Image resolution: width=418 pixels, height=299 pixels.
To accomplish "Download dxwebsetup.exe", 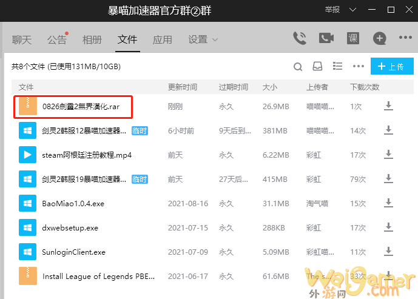I will click(x=388, y=227).
